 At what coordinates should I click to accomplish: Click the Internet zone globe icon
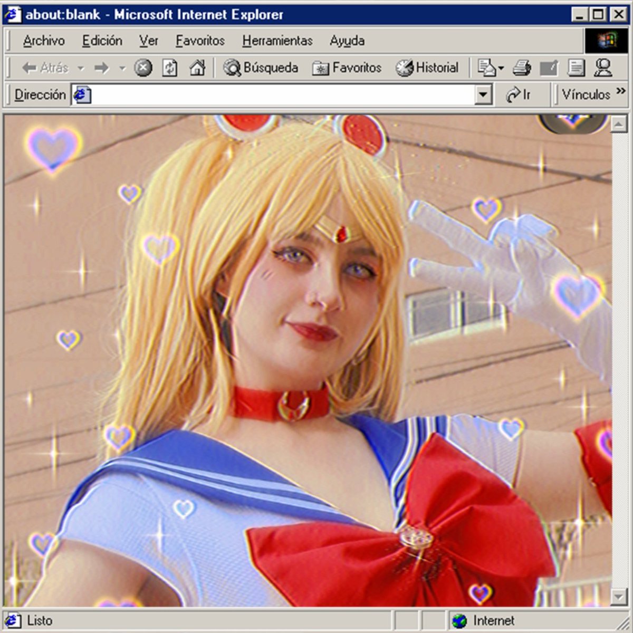[x=459, y=621]
